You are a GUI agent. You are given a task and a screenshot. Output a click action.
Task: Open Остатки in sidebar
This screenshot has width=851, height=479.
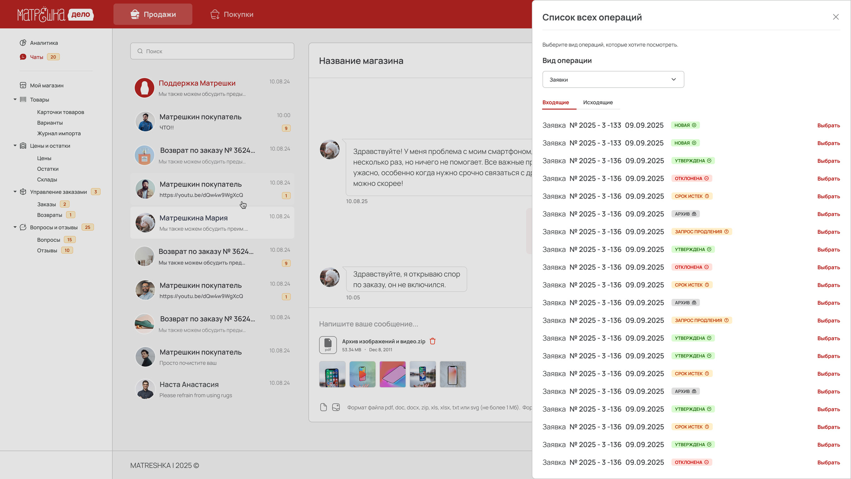(x=48, y=169)
